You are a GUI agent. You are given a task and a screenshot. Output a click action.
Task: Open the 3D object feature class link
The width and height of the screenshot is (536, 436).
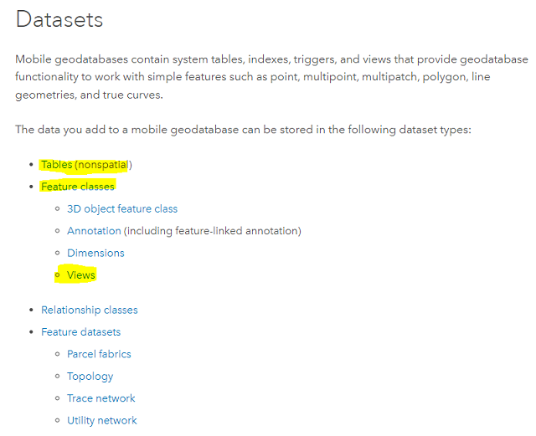pos(122,209)
